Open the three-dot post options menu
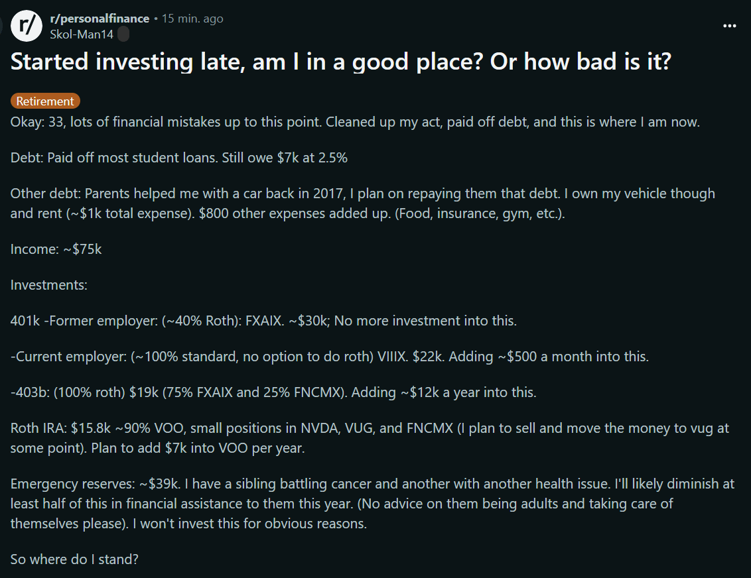Screen dimensions: 751x578 (x=730, y=26)
